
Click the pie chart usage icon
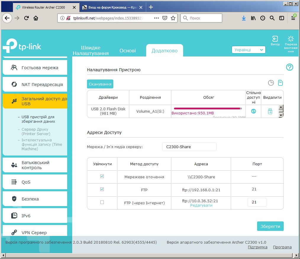point(271,83)
